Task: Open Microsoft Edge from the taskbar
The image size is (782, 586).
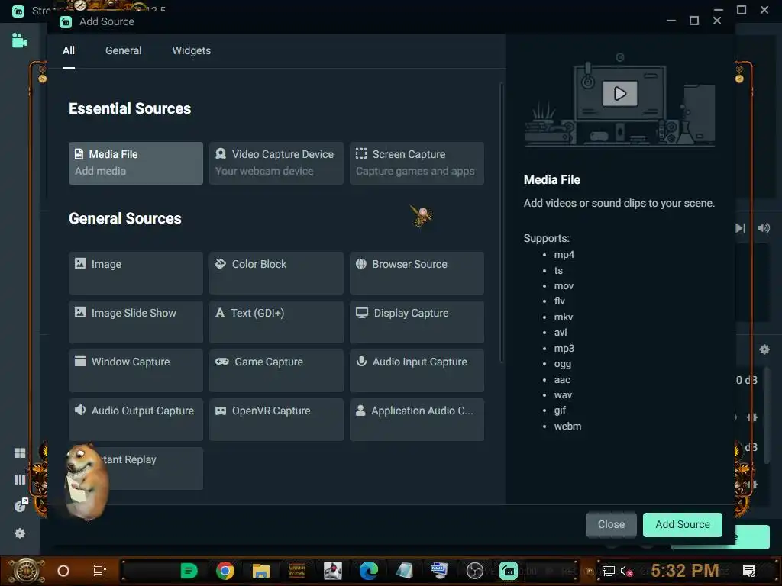Action: coord(369,571)
